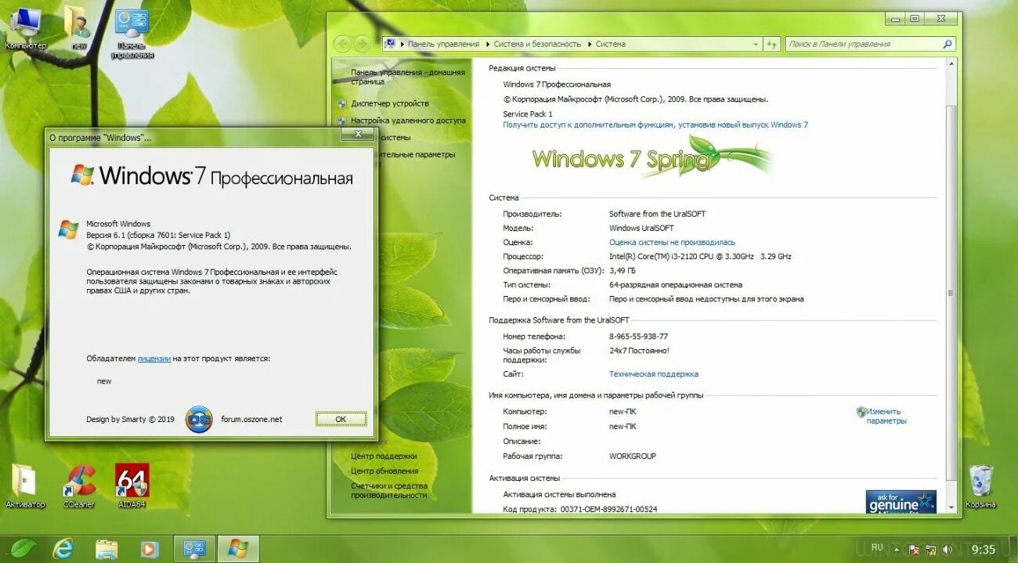Select Система и безопасность breadcrumb

(537, 44)
